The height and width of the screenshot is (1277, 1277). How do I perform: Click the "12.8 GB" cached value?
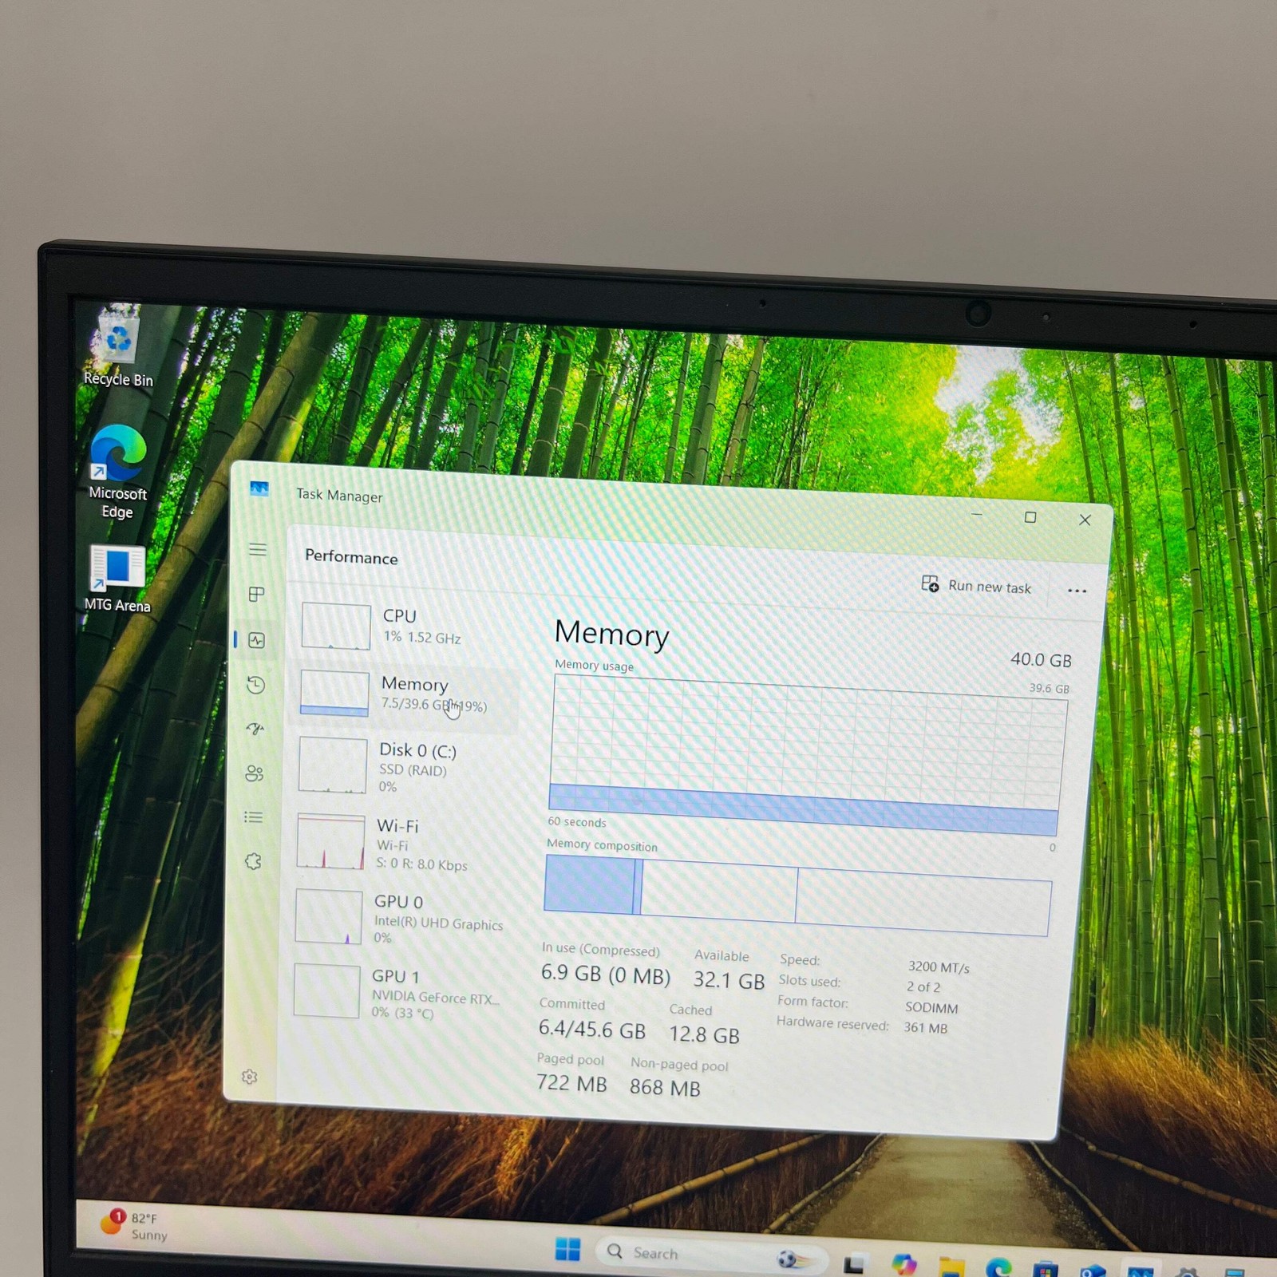point(704,1034)
